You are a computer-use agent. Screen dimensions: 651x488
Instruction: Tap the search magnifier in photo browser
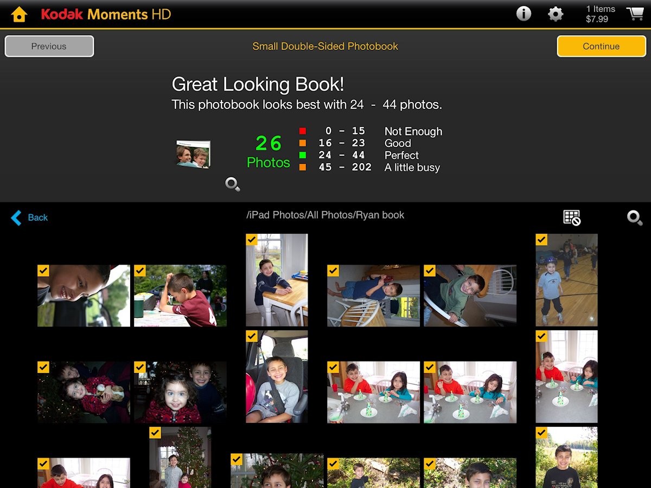tap(635, 217)
